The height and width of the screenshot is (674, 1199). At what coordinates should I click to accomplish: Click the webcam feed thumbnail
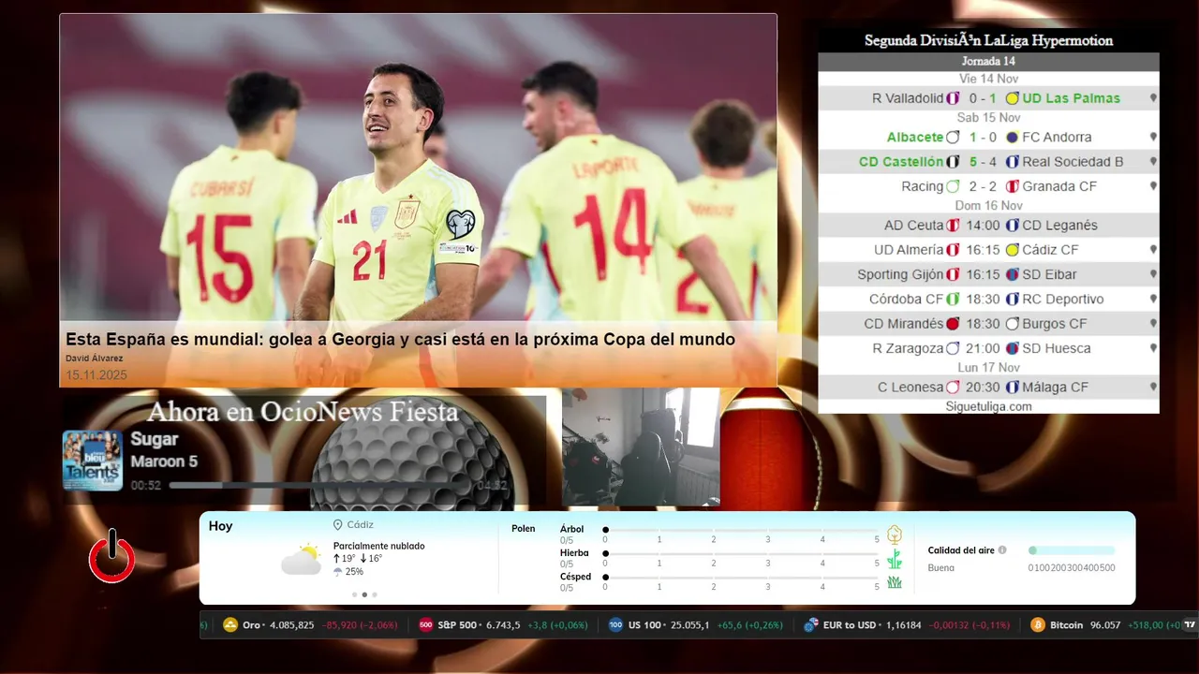641,447
